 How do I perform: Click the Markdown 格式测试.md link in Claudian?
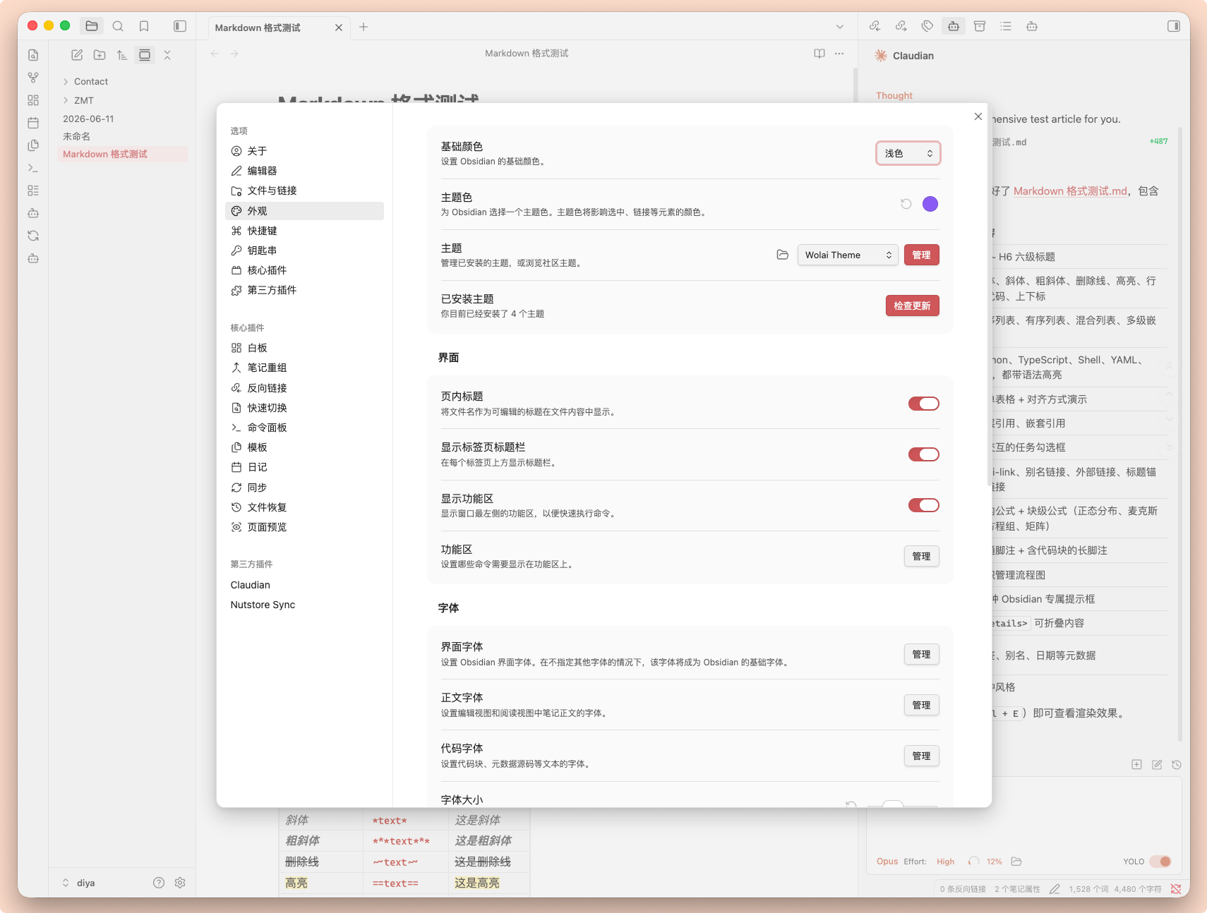click(1070, 191)
